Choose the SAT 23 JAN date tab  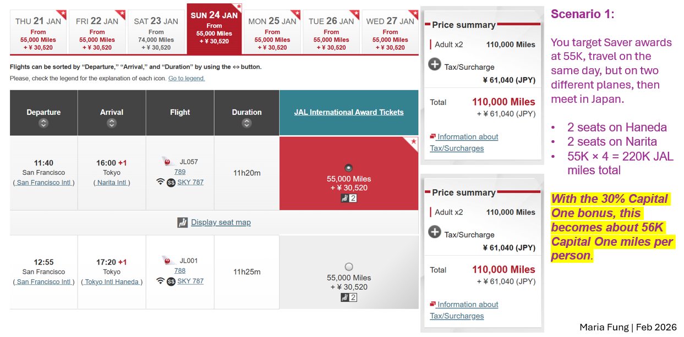pos(156,32)
